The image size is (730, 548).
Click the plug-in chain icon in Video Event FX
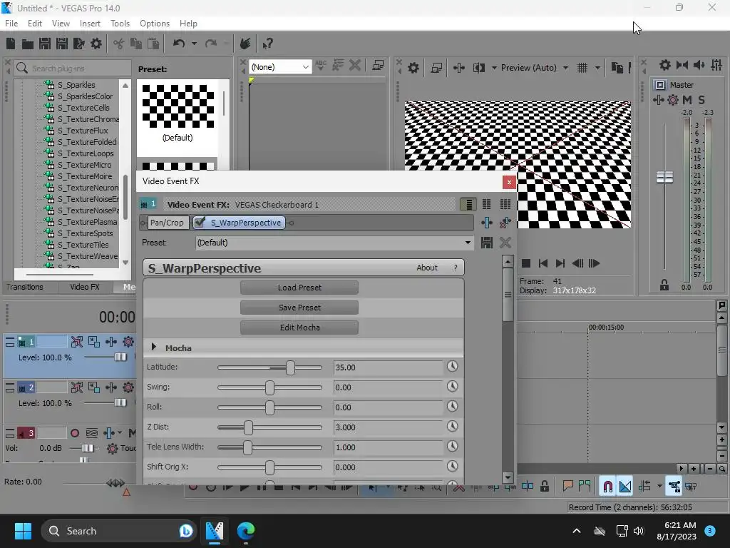tap(487, 223)
